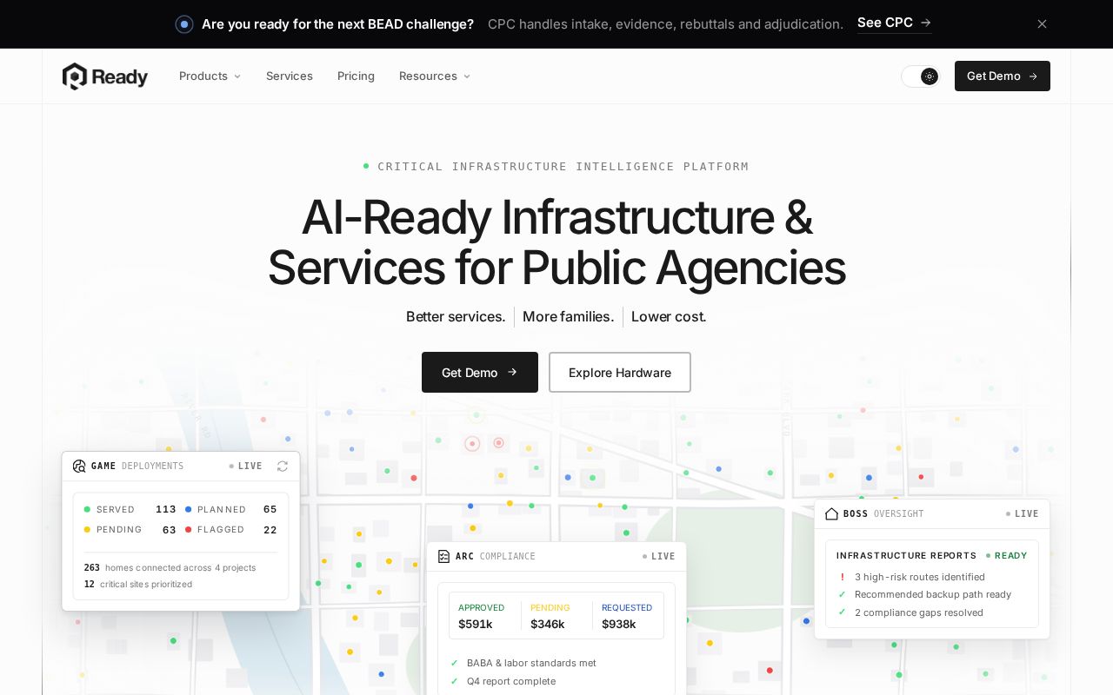The height and width of the screenshot is (695, 1113).
Task: Click the REQUESTED $938k value
Action: click(619, 625)
